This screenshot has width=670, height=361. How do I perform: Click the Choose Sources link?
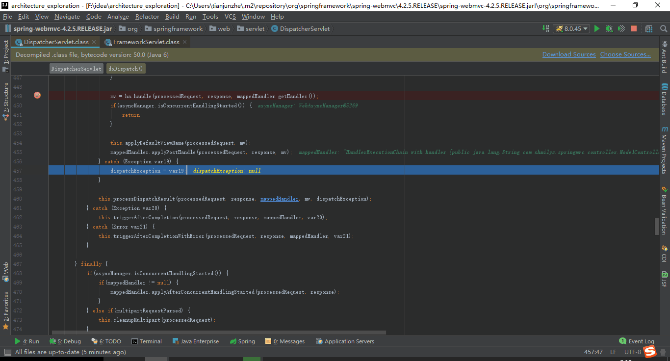625,54
